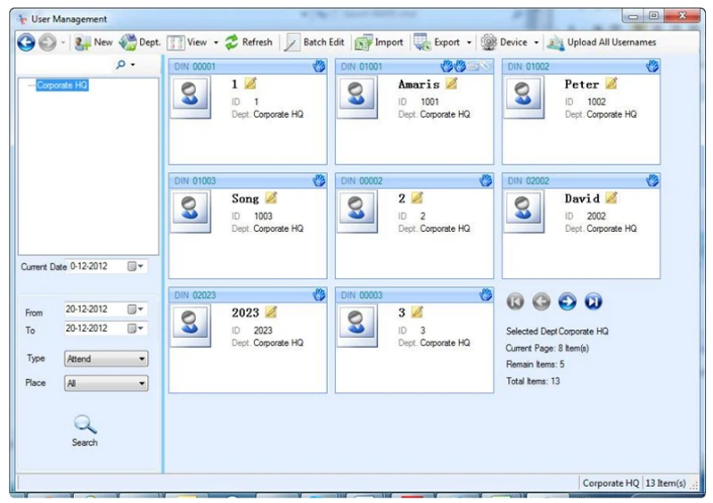Edit Song with the pencil icon
The height and width of the screenshot is (503, 713).
[x=271, y=198]
